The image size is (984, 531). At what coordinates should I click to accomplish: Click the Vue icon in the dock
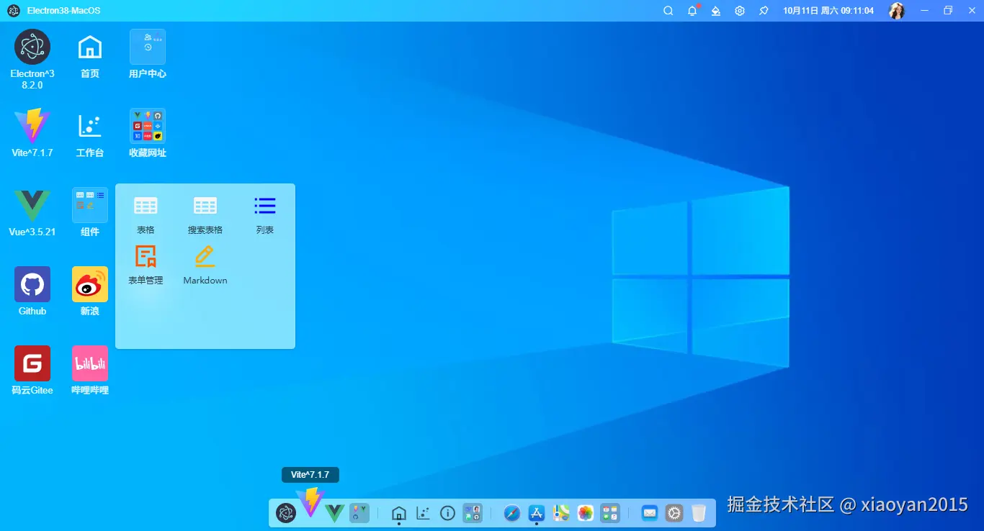pos(334,513)
